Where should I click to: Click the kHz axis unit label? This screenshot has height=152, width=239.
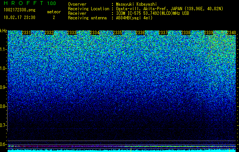coord(3,31)
